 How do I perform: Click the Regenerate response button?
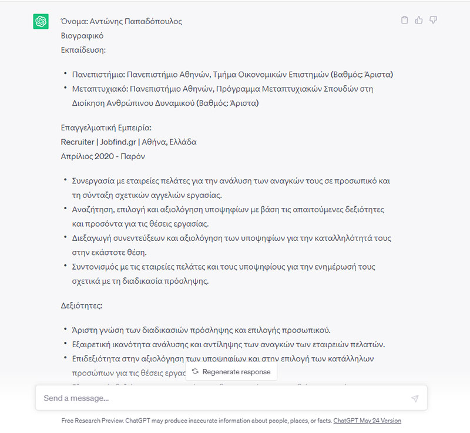(x=231, y=372)
